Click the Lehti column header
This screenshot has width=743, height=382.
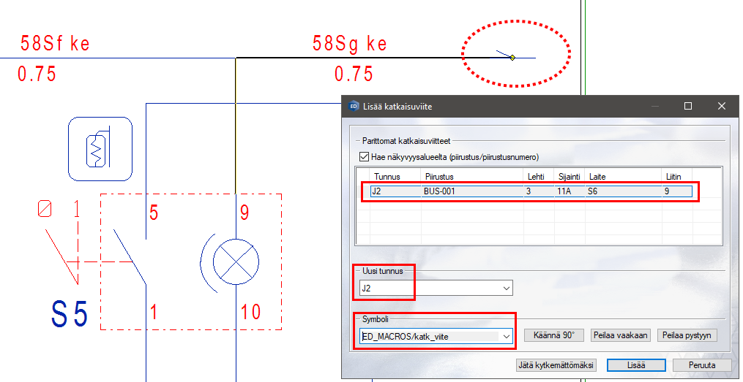coord(535,176)
